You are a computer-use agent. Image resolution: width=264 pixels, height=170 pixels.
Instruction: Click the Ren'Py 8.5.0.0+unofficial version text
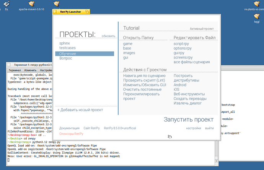click(120, 128)
